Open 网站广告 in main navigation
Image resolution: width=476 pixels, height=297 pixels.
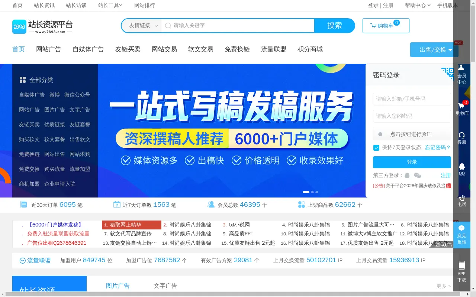(x=49, y=49)
